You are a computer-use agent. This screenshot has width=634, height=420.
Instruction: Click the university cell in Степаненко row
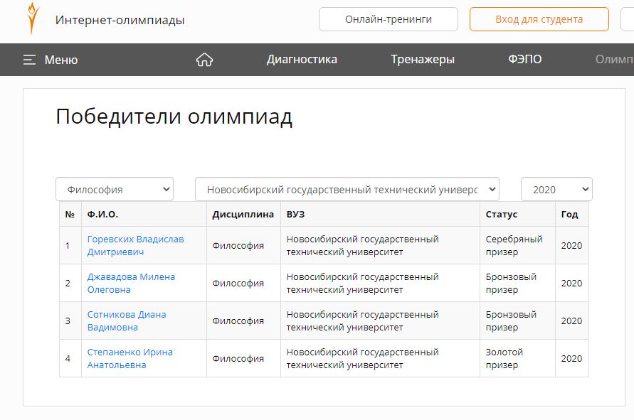click(x=380, y=358)
